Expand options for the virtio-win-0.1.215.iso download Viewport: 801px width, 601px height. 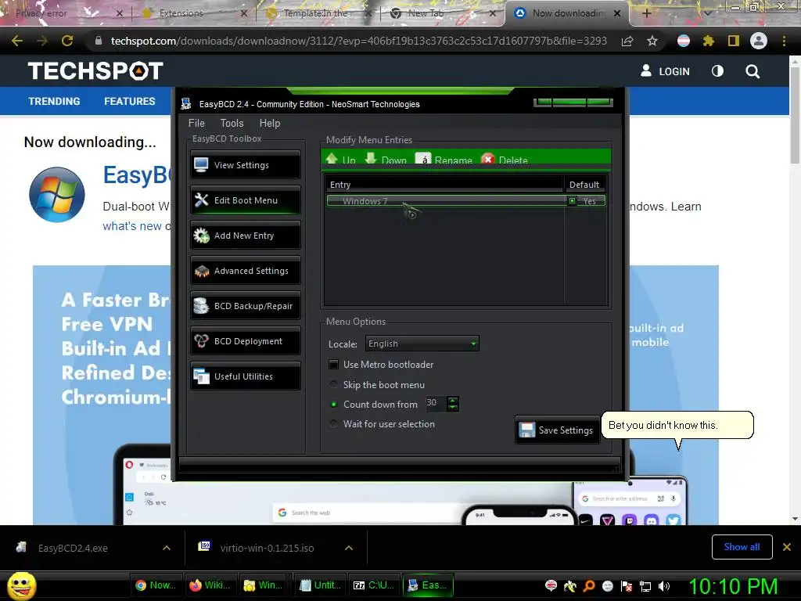349,548
